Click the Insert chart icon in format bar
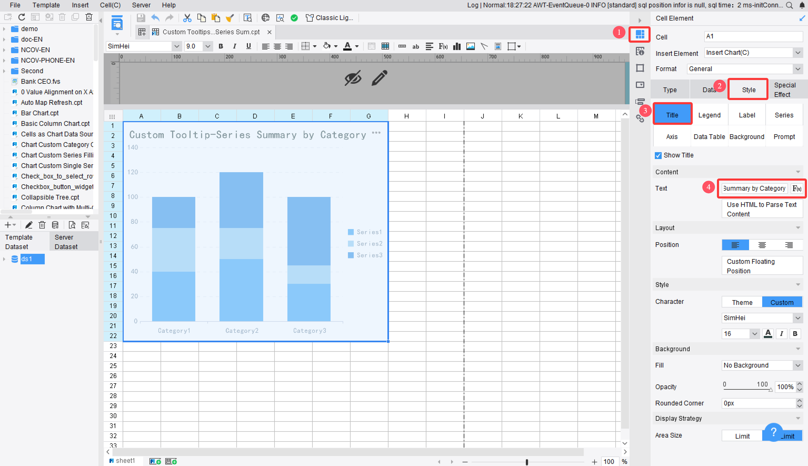 coord(457,46)
